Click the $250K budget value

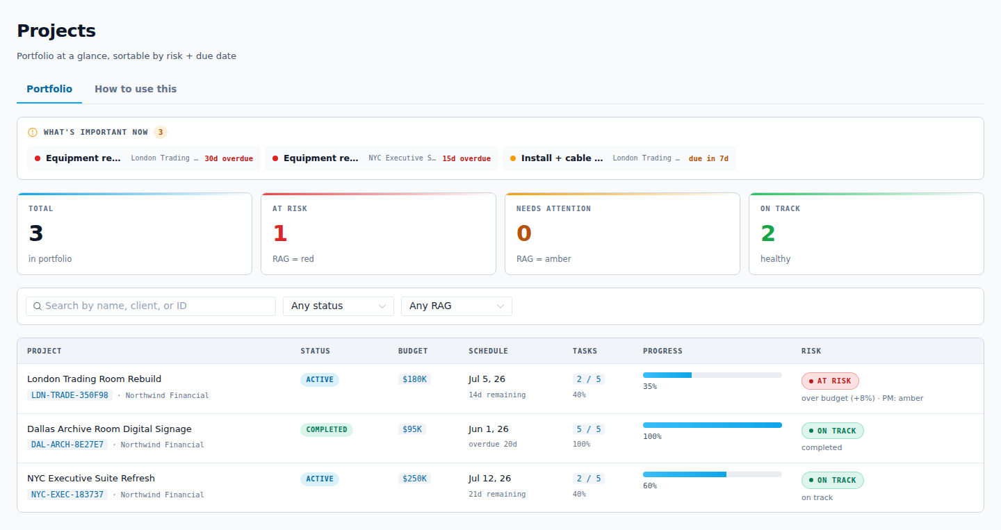pos(415,479)
